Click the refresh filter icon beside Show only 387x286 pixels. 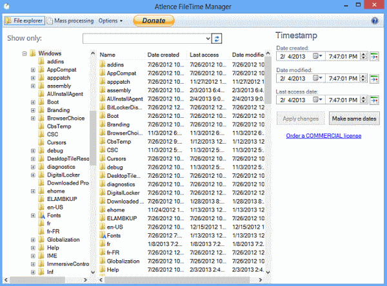coord(217,39)
